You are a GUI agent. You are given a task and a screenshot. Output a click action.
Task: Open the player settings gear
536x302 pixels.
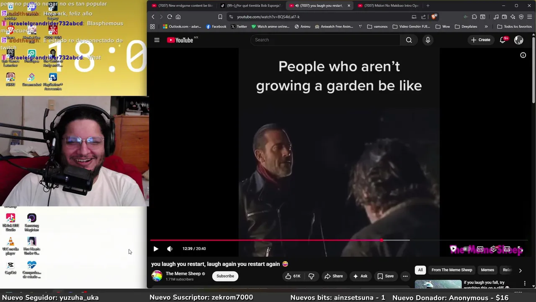(x=494, y=249)
